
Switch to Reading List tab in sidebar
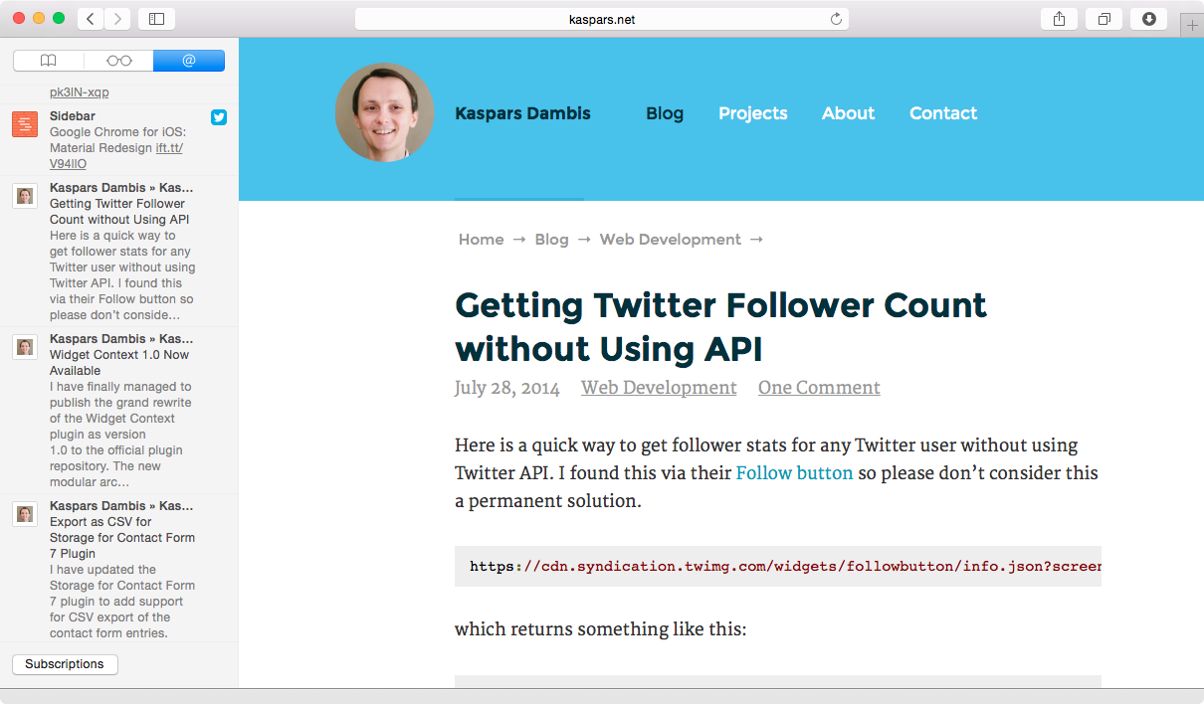point(118,61)
